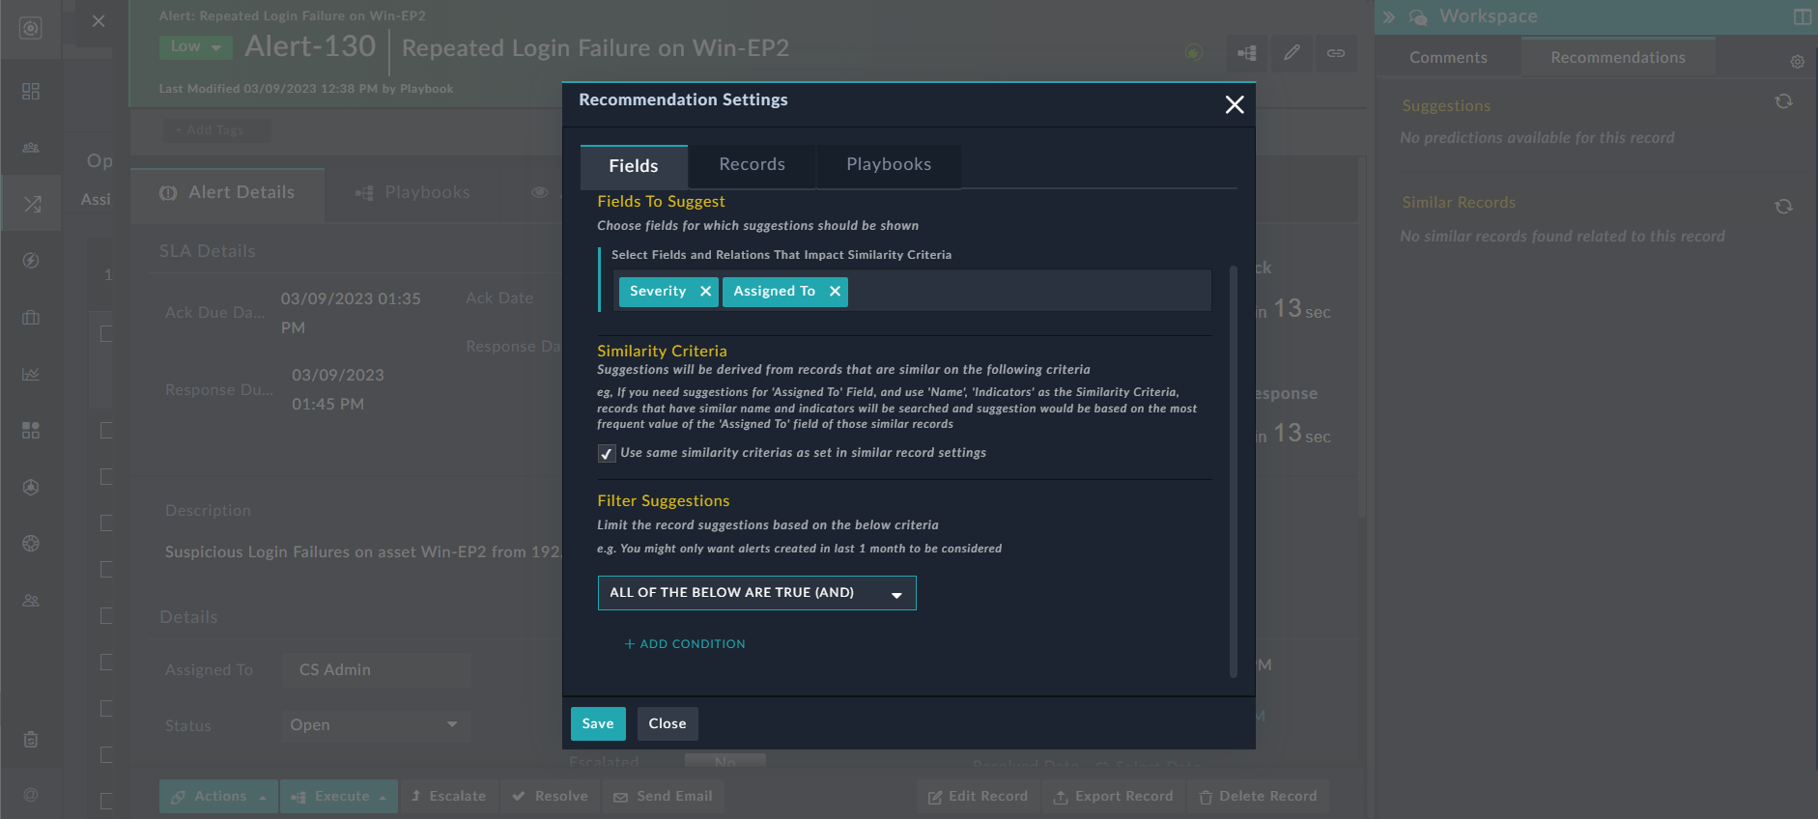The image size is (1818, 819).
Task: Click the green status indicator in header
Action: point(1194,53)
